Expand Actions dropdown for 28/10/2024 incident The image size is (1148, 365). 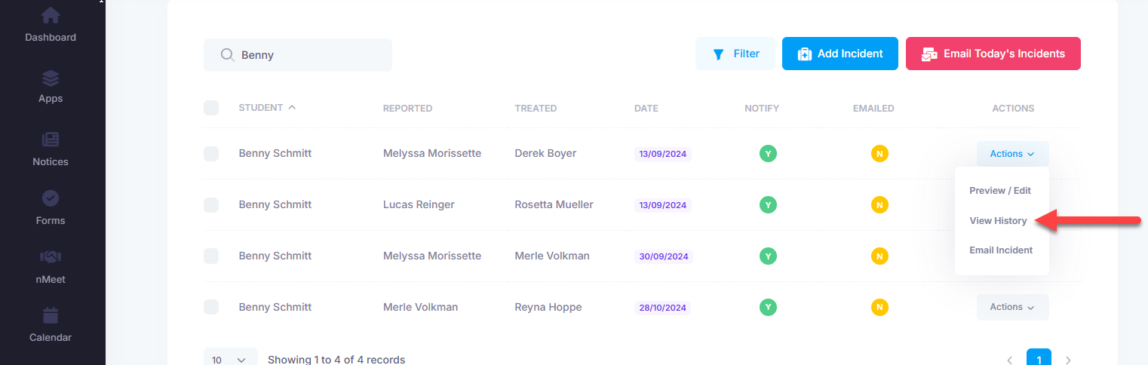[1012, 307]
